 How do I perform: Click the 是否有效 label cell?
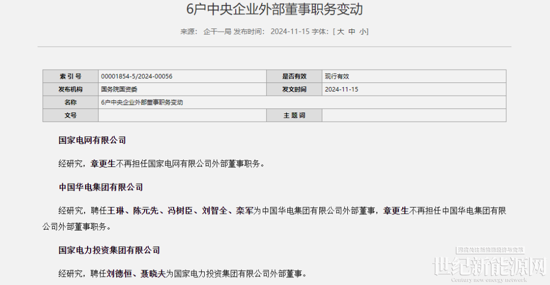pos(294,76)
